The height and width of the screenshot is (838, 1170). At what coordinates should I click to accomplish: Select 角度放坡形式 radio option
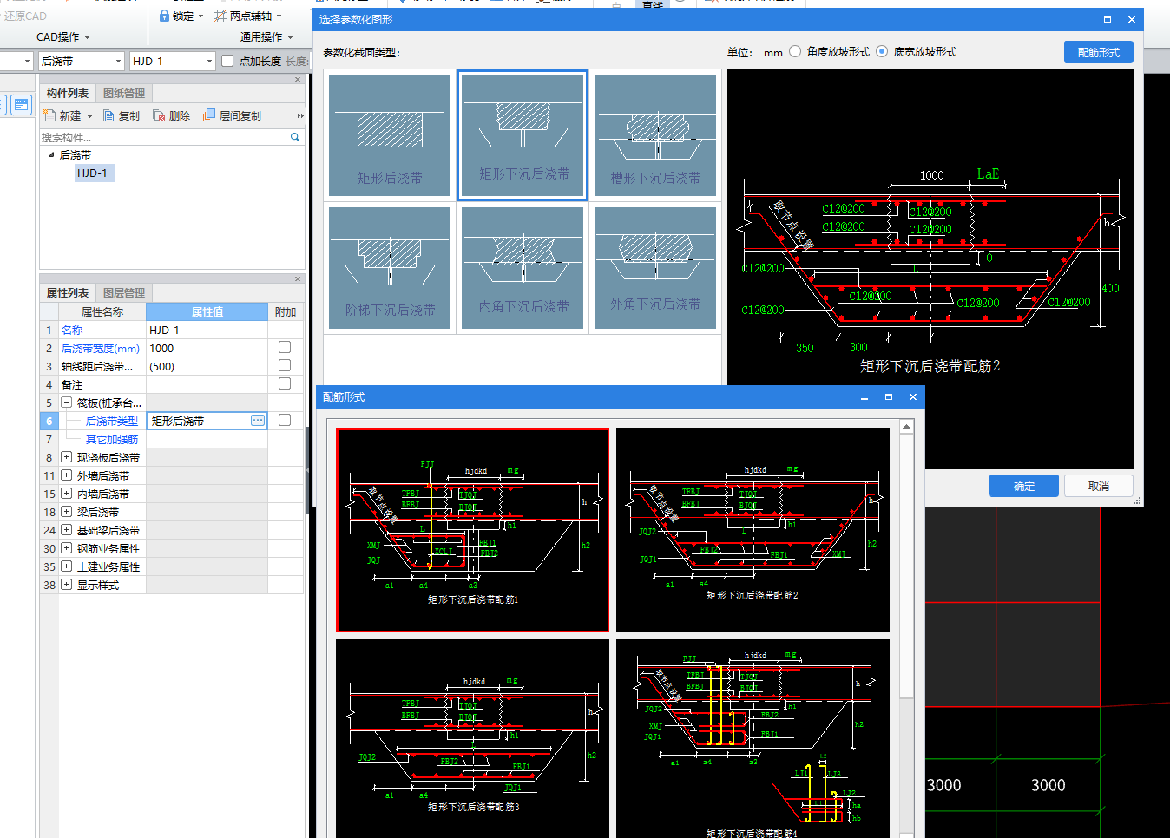click(x=795, y=51)
